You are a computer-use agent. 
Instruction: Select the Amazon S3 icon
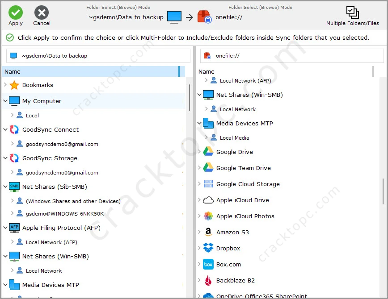tap(207, 232)
